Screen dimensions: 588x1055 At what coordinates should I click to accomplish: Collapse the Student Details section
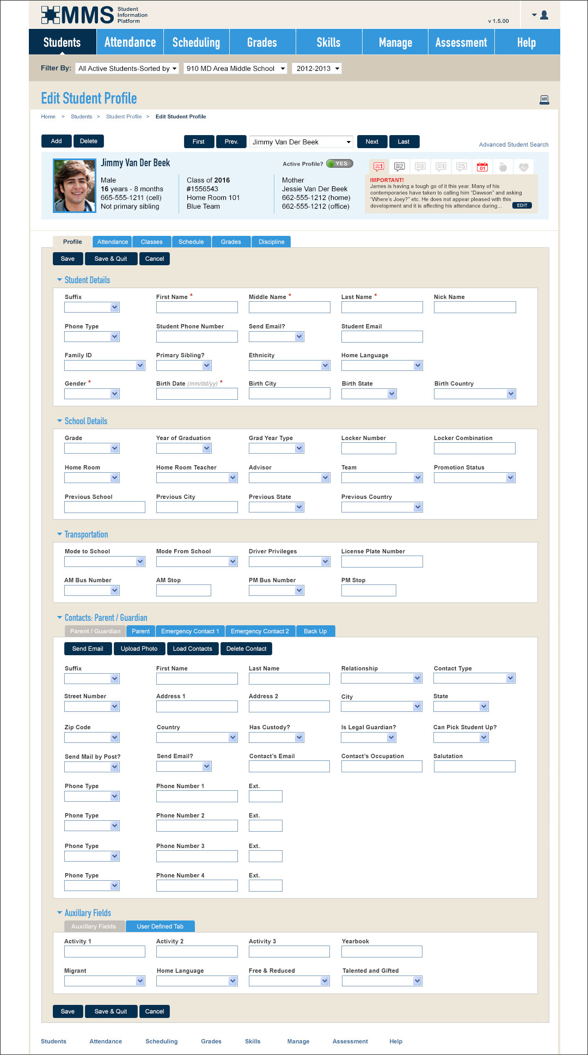coord(59,280)
